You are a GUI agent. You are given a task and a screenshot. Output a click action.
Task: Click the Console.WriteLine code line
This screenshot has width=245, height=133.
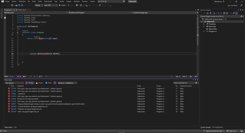coord(45,54)
